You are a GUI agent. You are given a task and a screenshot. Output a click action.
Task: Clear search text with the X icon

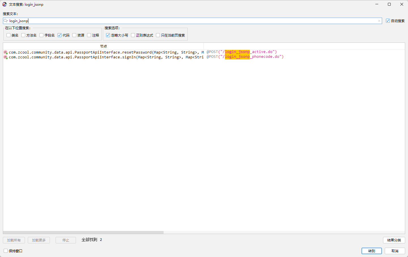379,21
